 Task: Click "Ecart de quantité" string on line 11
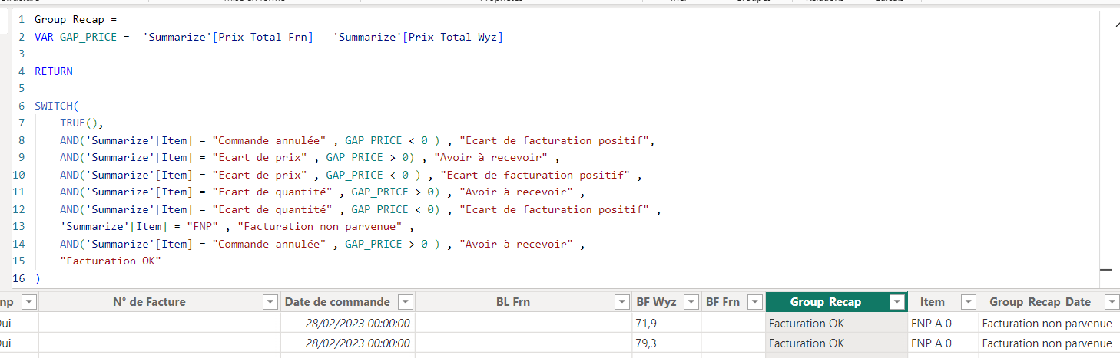point(272,192)
